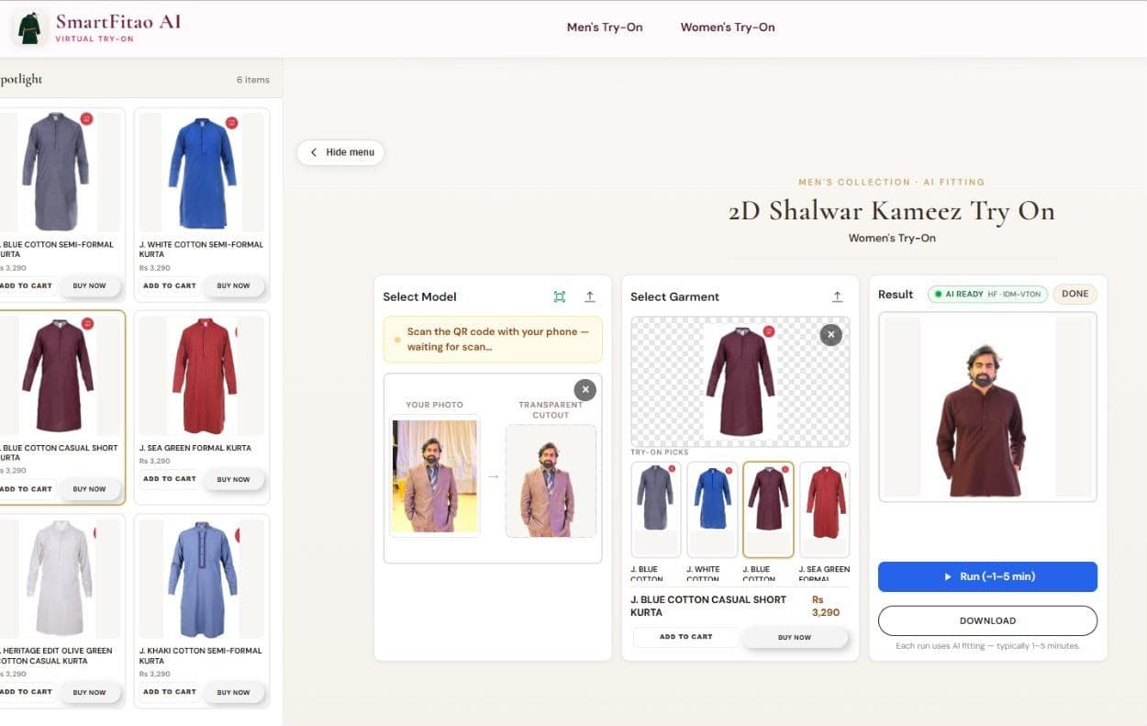Click Buy Now in Select Garment panel
The height and width of the screenshot is (726, 1147).
coord(795,637)
